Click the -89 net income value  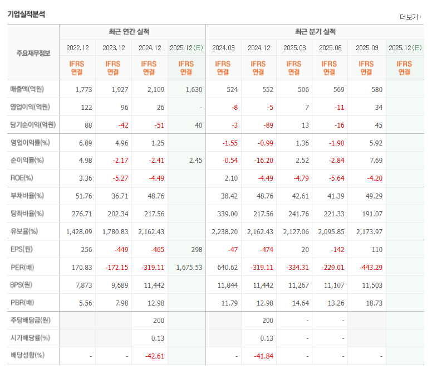(268, 125)
